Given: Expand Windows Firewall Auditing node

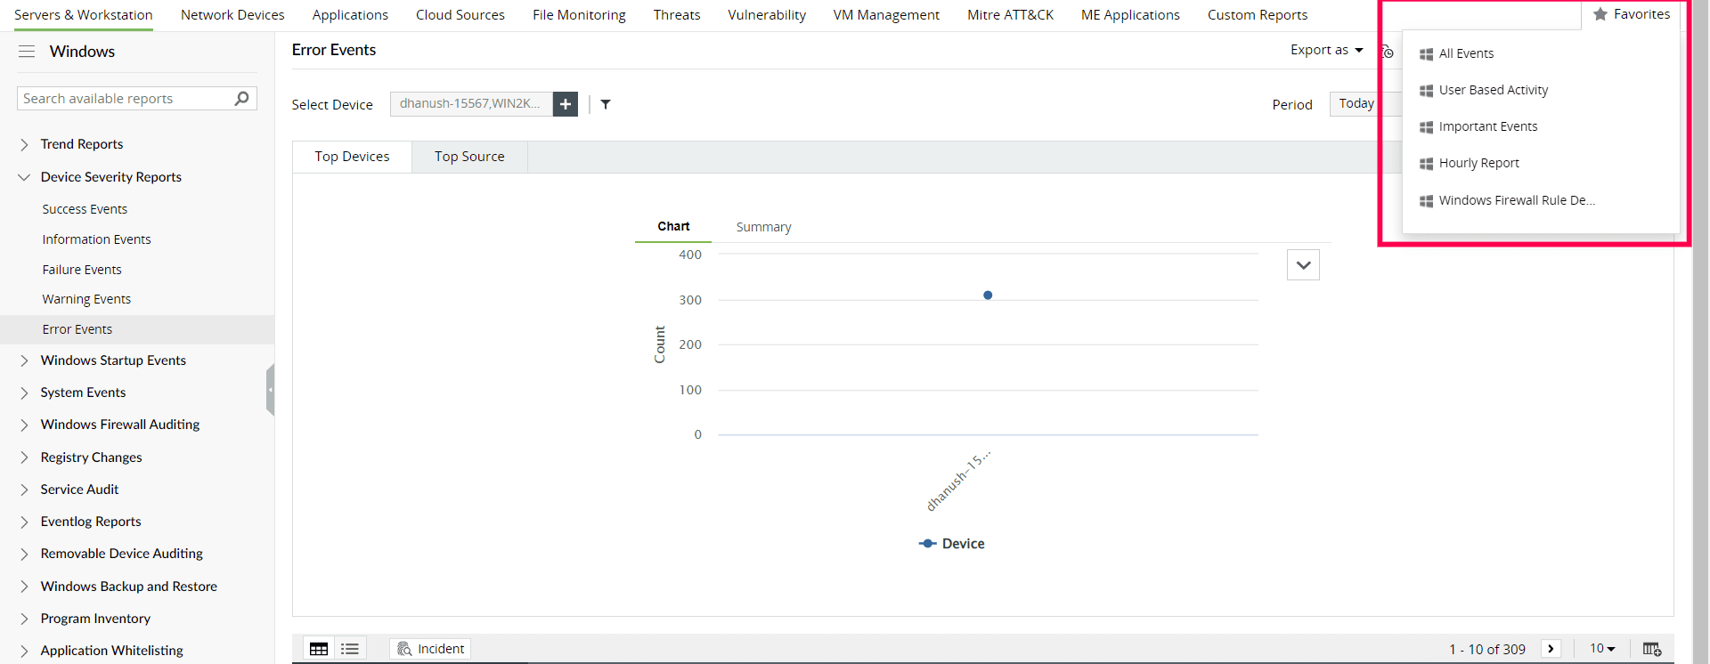Looking at the screenshot, I should [24, 425].
